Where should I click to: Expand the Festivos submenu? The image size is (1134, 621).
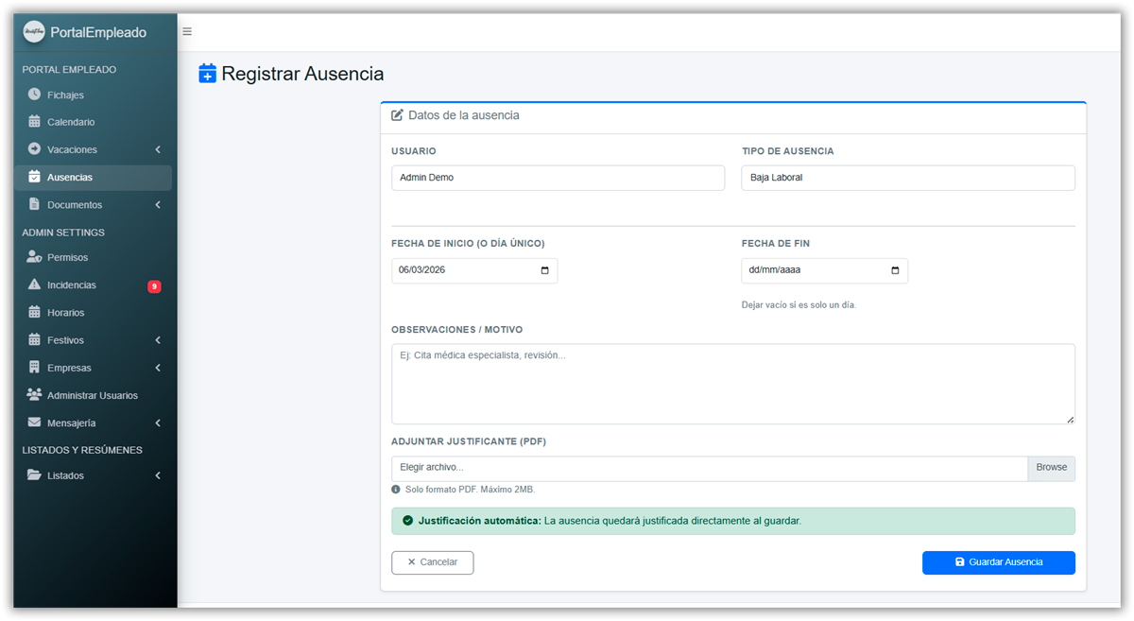click(158, 340)
